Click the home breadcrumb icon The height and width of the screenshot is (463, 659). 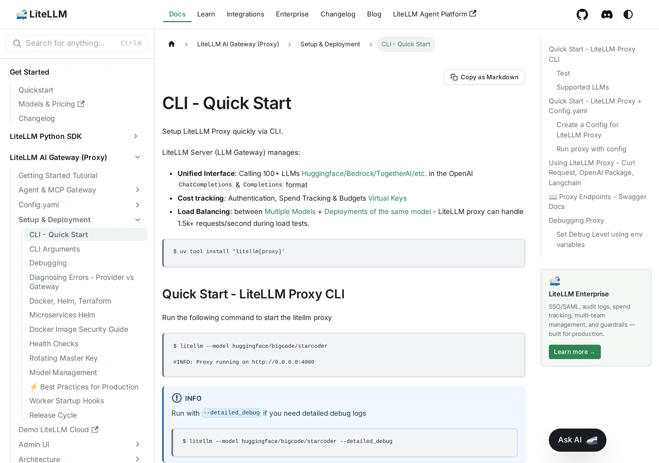tap(172, 44)
